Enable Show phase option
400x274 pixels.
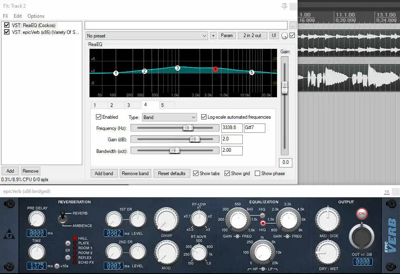257,174
